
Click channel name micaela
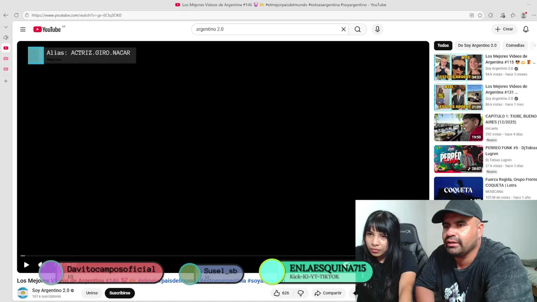pos(491,128)
